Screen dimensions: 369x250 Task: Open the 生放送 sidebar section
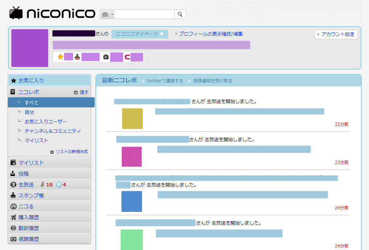click(26, 185)
